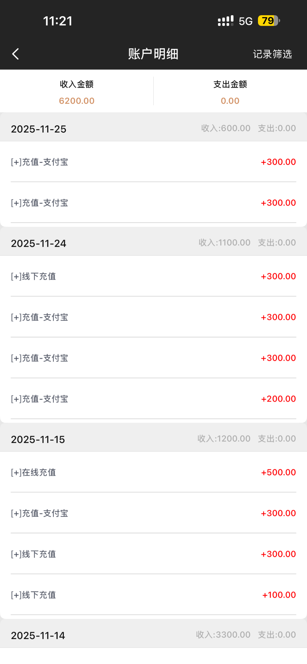307x664 pixels.
Task: Open the +100.00 线下充值 transaction
Action: (x=153, y=595)
